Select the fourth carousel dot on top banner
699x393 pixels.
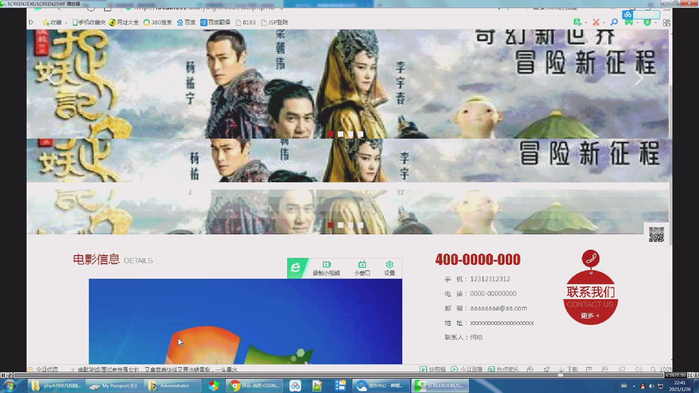(x=361, y=134)
